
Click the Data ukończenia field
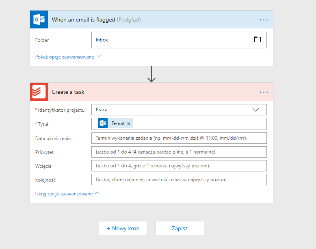(179, 138)
